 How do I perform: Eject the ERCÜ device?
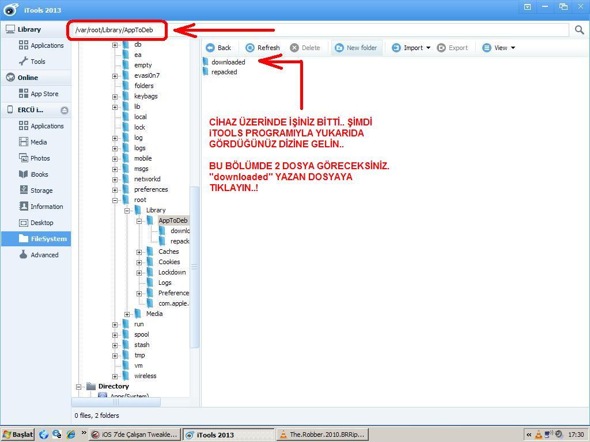[x=65, y=110]
